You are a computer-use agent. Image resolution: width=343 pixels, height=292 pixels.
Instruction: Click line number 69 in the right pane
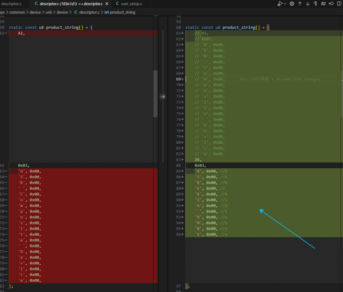[178, 79]
